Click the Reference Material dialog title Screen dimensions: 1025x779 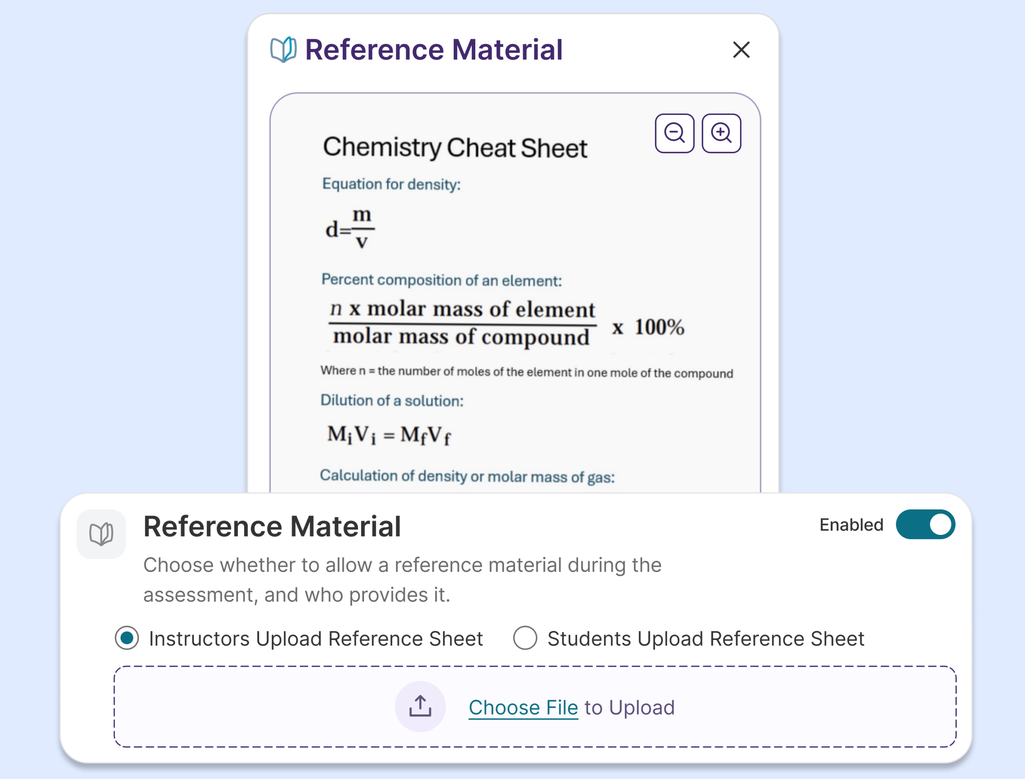(434, 50)
